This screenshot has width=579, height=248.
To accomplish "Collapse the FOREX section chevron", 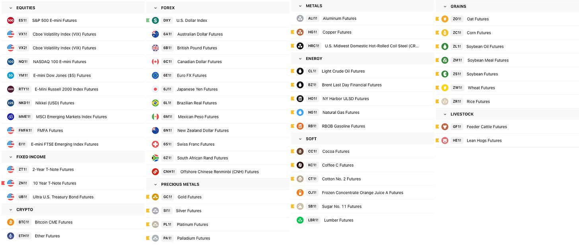I will click(x=155, y=8).
